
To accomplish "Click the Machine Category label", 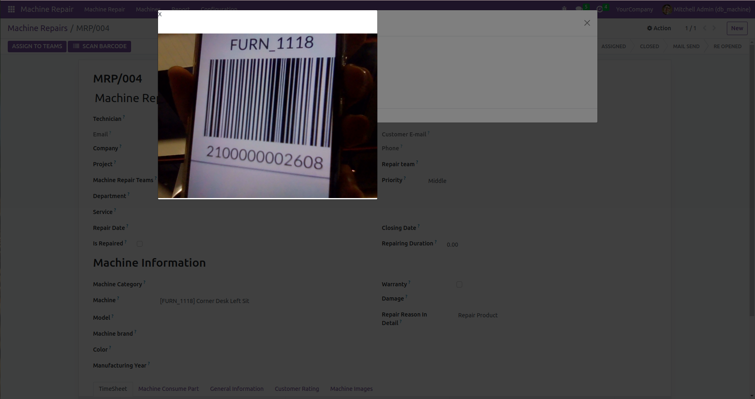I will click(x=118, y=284).
